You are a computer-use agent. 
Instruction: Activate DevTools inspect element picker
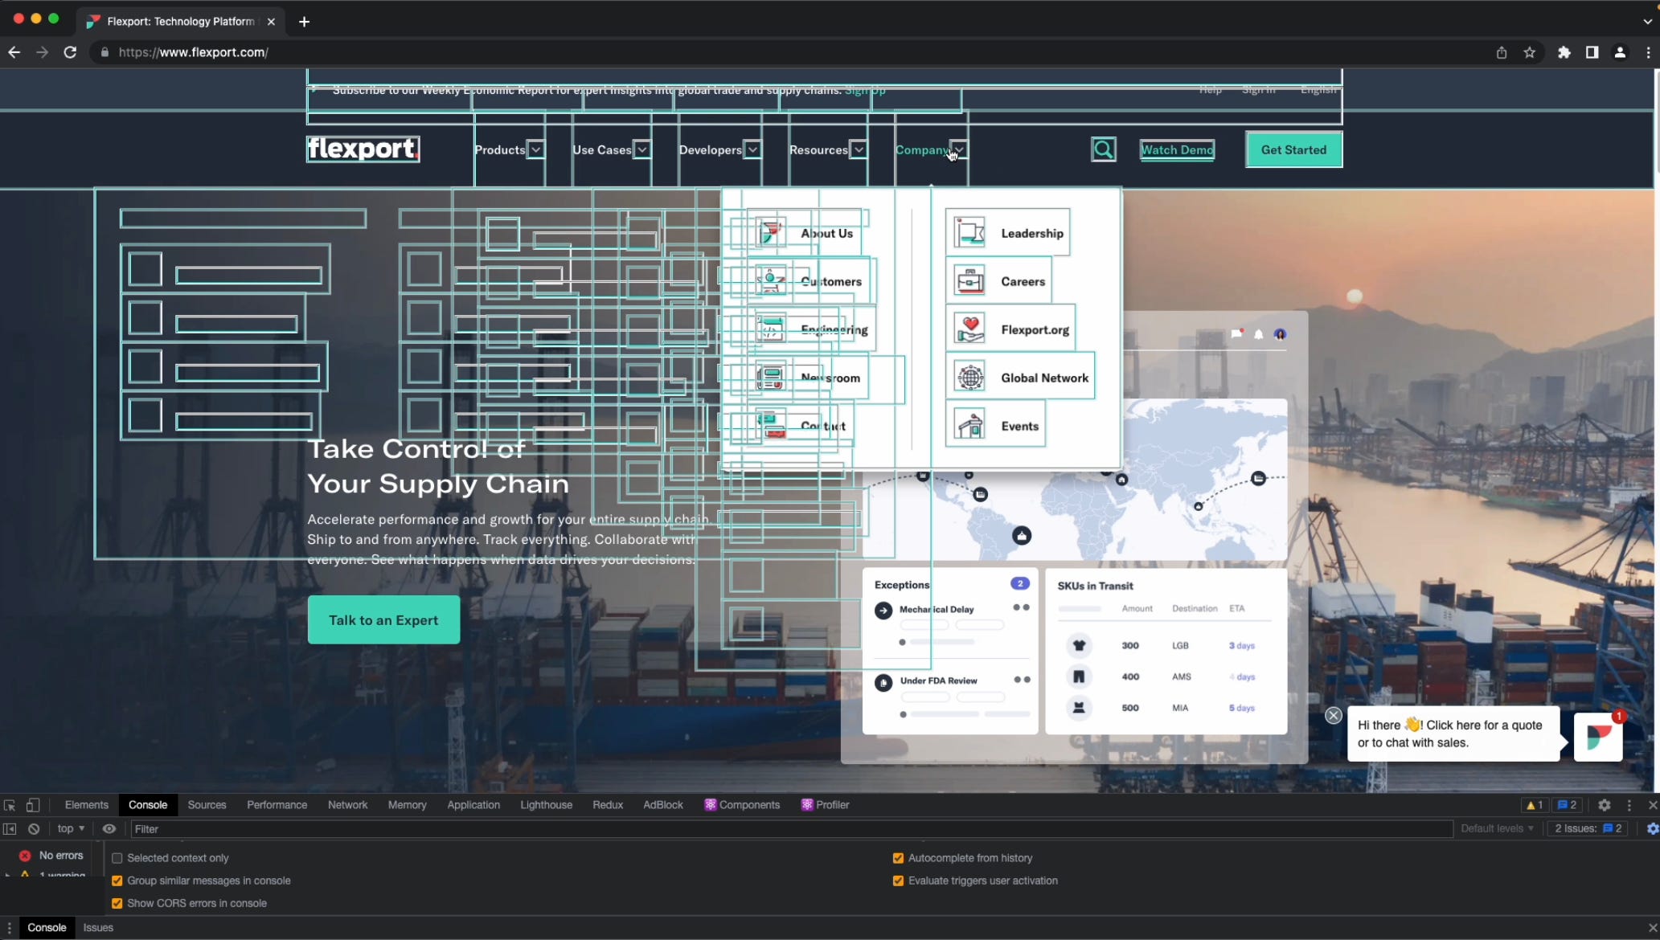pyautogui.click(x=10, y=805)
